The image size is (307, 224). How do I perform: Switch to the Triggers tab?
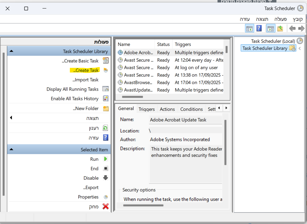click(x=147, y=109)
